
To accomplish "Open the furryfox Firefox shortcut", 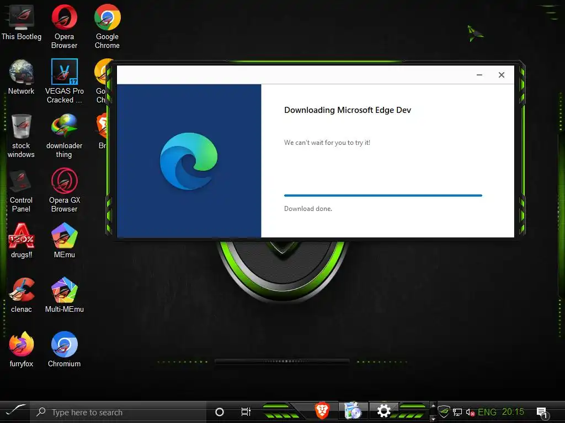I will 22,349.
